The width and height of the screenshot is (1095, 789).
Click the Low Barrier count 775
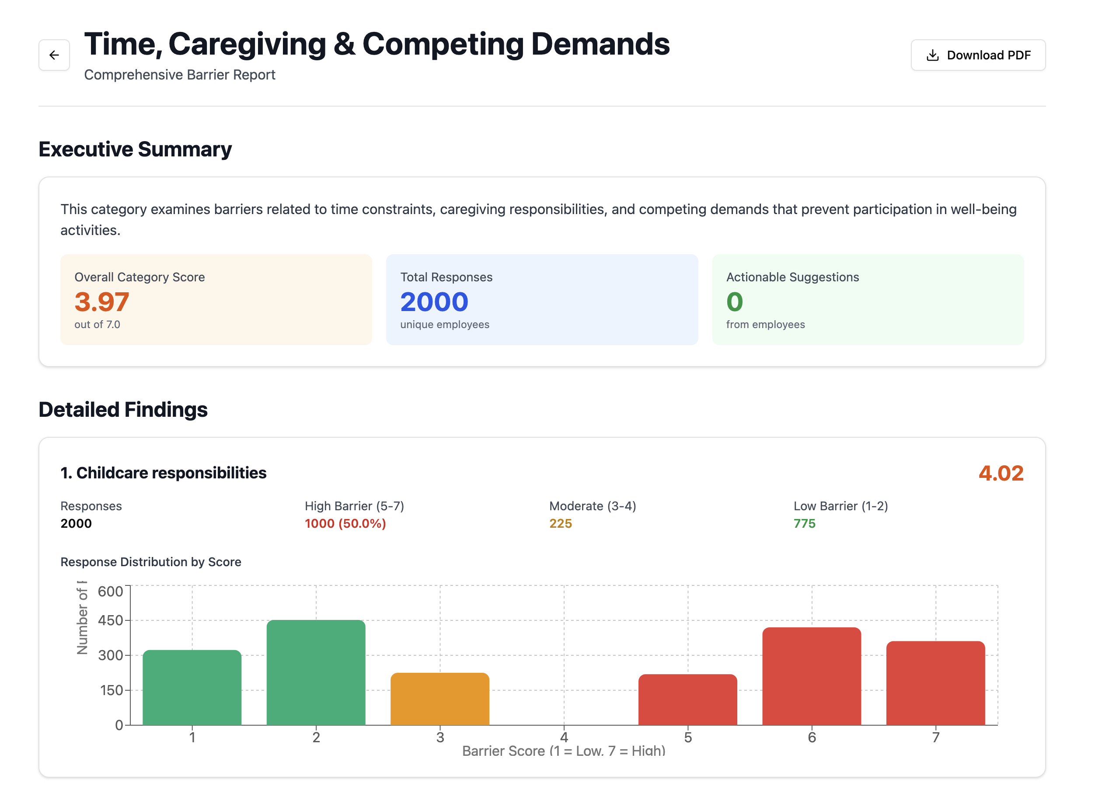coord(804,523)
